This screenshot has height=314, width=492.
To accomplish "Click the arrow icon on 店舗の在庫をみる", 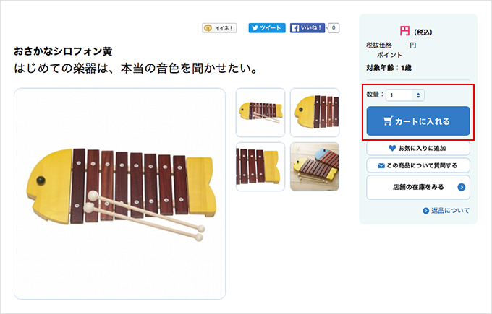I will (x=462, y=187).
